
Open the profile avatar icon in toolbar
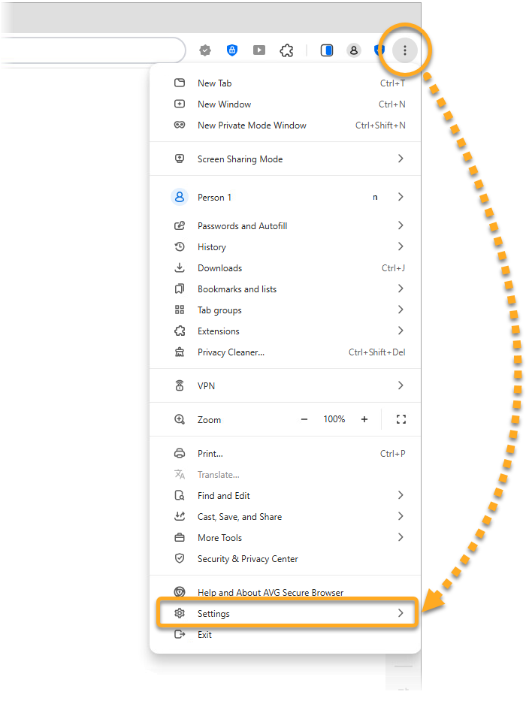coord(353,50)
